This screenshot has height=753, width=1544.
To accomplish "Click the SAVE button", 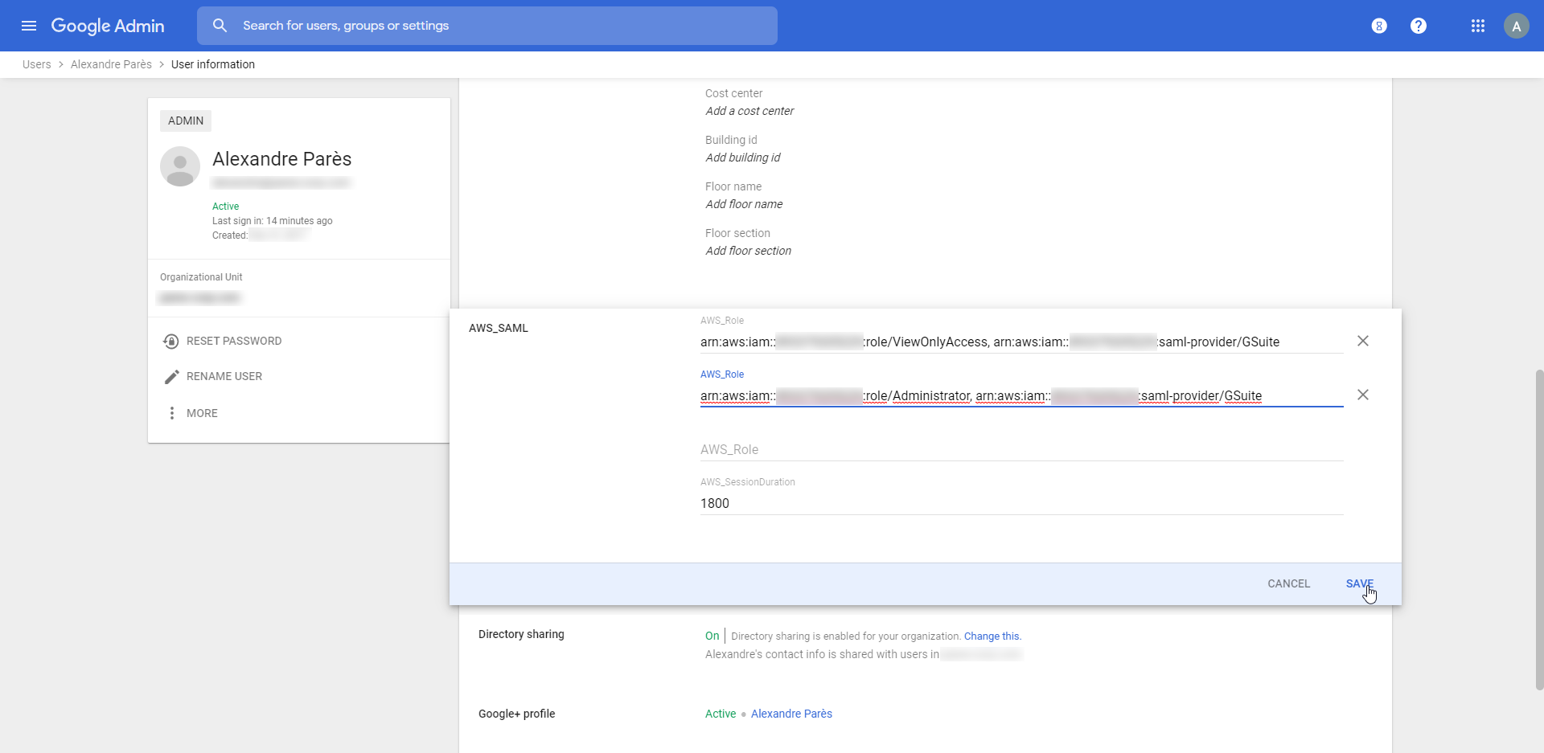I will click(x=1360, y=583).
